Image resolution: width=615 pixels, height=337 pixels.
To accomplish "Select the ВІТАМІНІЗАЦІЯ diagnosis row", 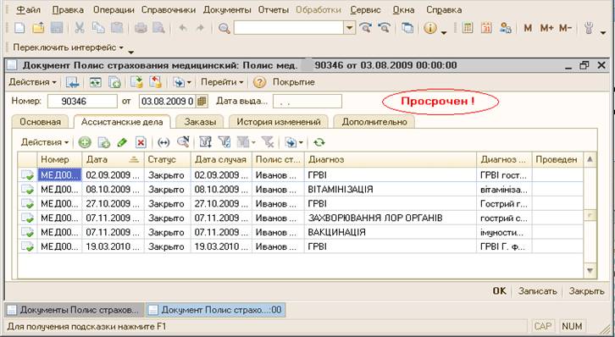I will point(301,190).
